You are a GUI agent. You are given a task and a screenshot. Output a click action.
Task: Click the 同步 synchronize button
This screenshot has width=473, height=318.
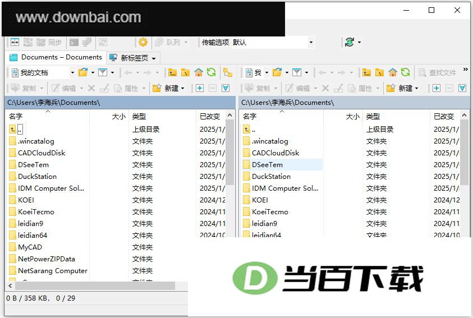click(49, 42)
